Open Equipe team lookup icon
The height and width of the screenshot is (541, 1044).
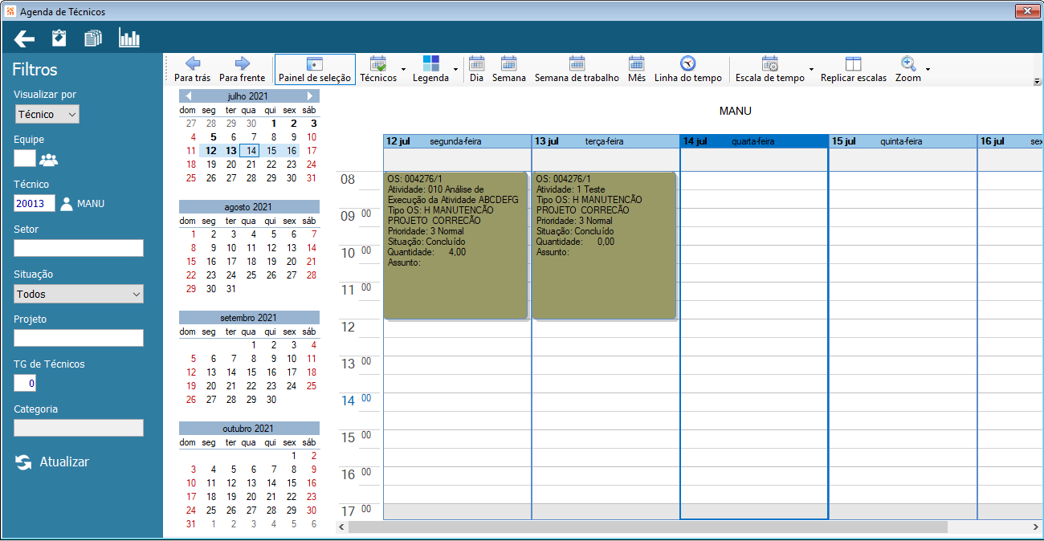point(49,159)
